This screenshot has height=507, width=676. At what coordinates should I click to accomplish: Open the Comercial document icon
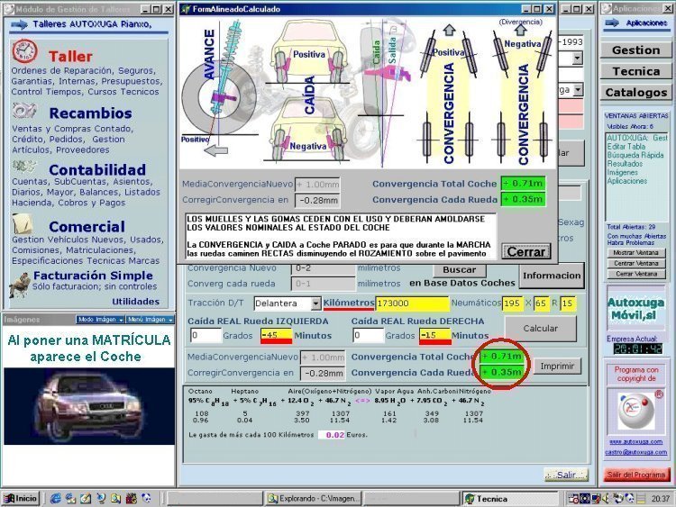click(23, 223)
